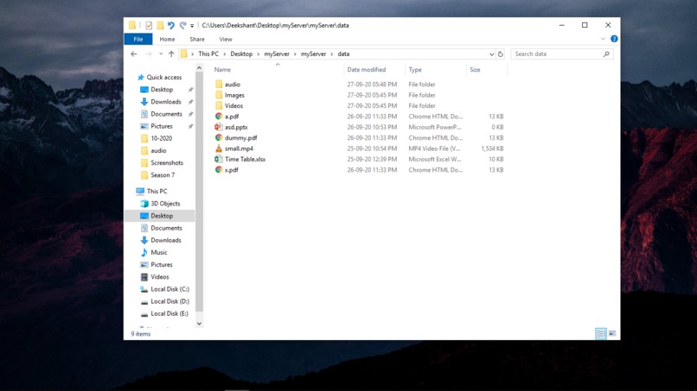Click navigation pane scrollbar down arrow

coord(199,324)
